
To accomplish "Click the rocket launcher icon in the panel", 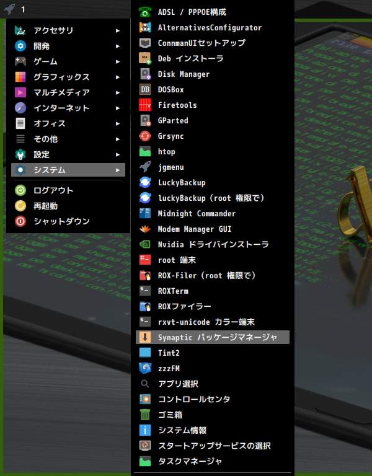I will [9, 9].
